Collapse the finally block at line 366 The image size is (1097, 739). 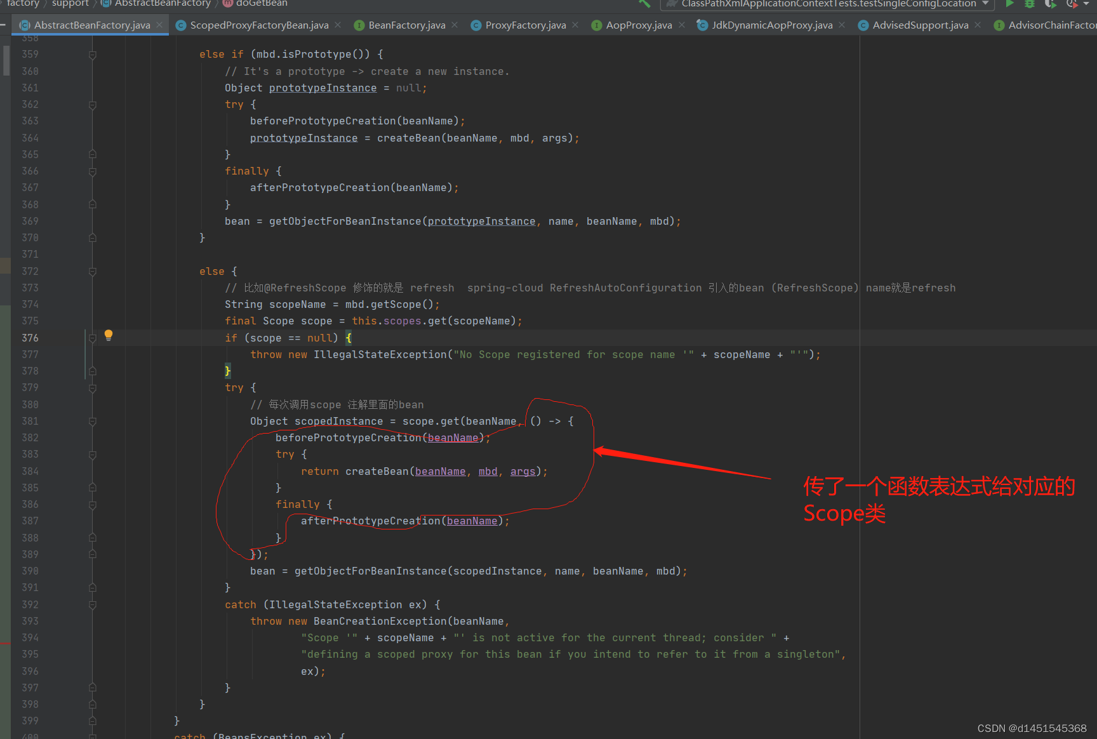pos(93,171)
